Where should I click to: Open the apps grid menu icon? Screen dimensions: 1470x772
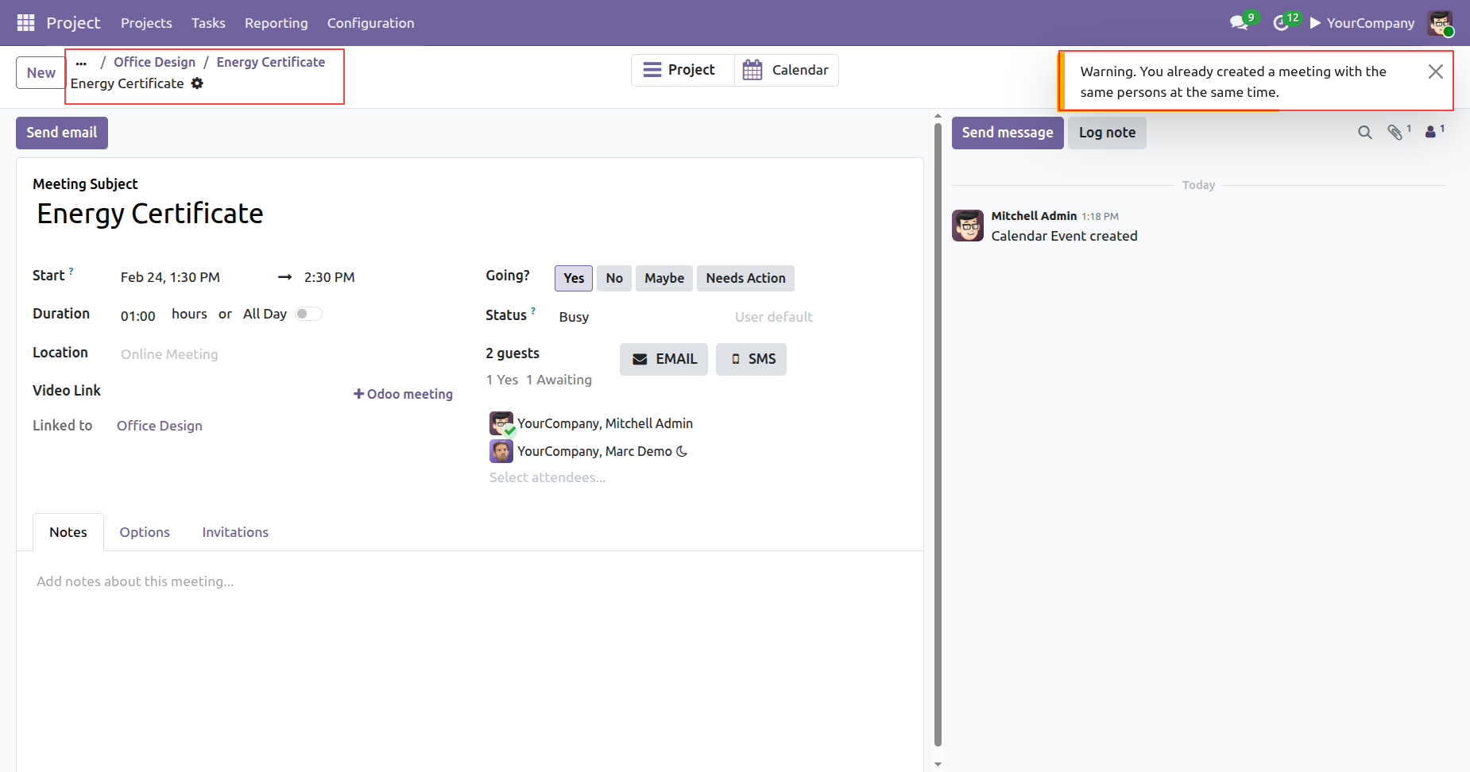coord(25,23)
